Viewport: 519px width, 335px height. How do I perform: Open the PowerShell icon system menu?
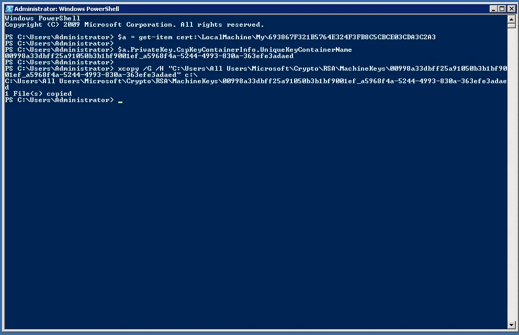[x=9, y=8]
